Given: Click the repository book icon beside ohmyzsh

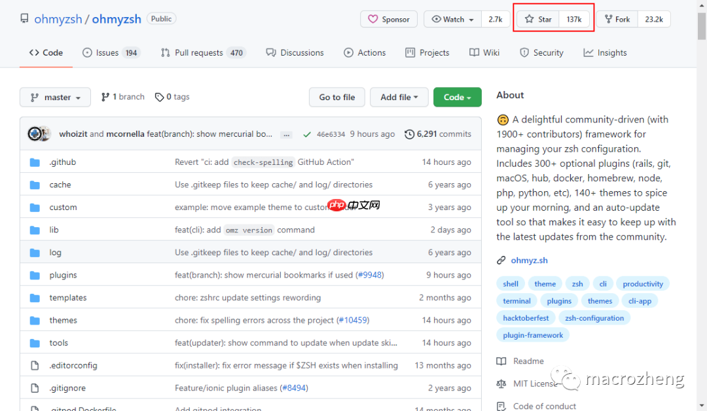Looking at the screenshot, I should [x=24, y=19].
